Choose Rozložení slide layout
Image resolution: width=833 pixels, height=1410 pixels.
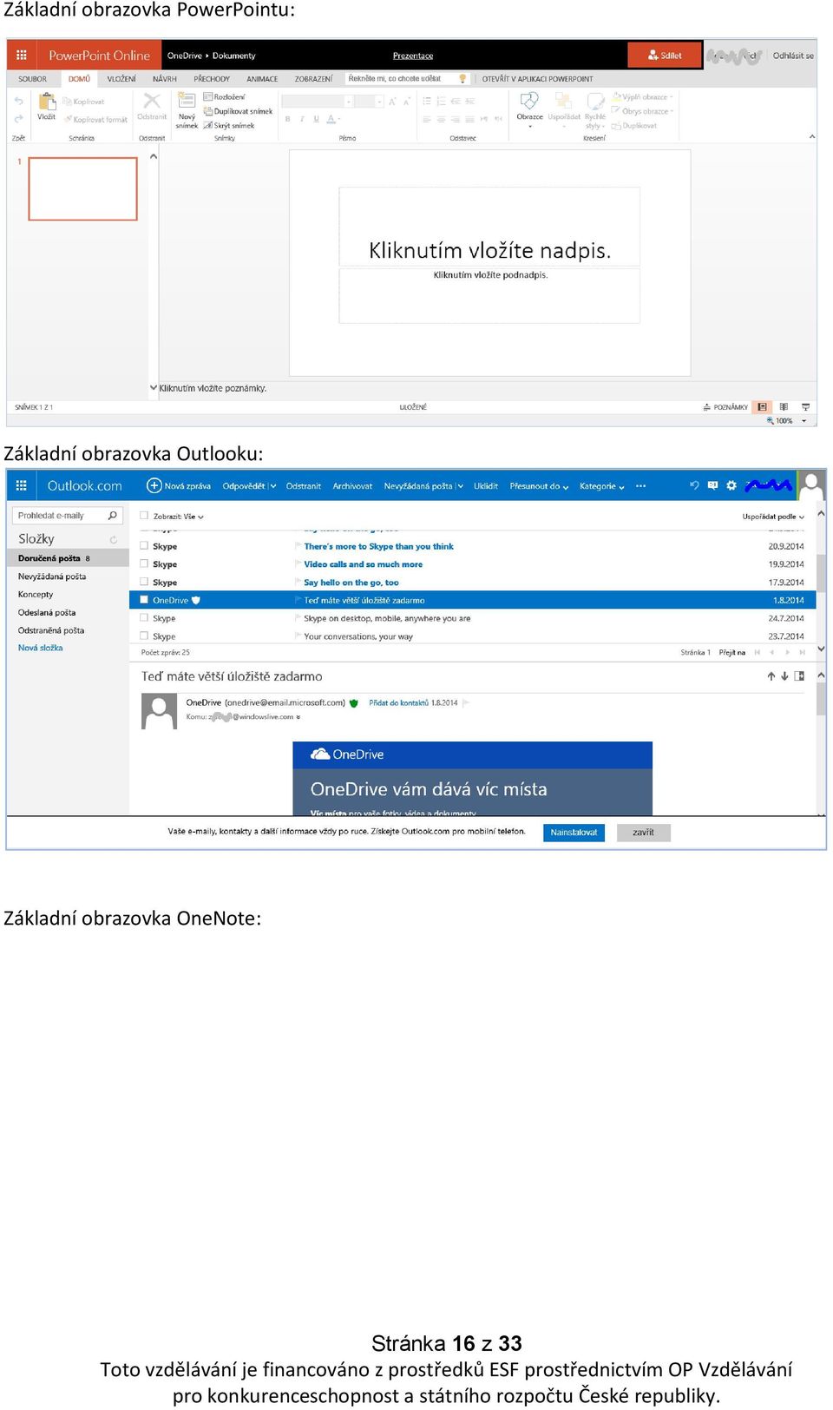click(x=224, y=97)
